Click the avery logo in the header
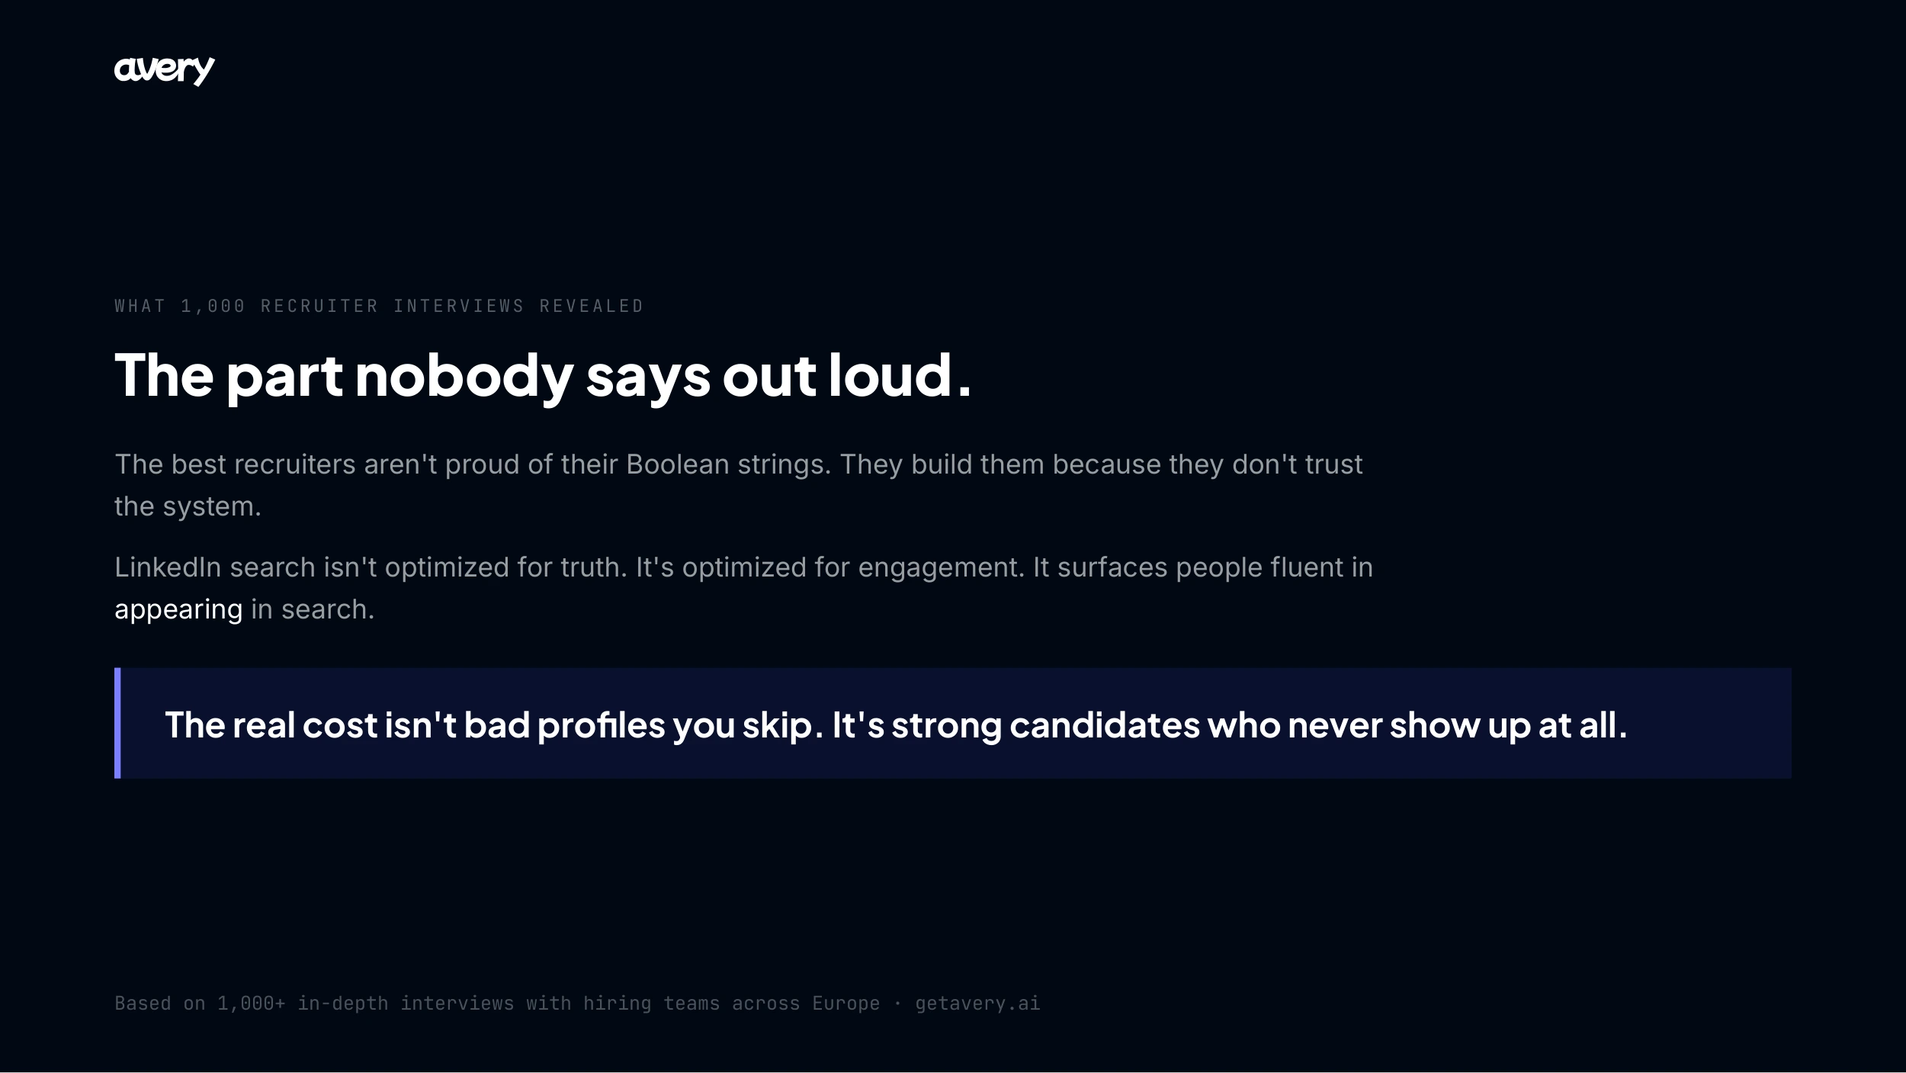 pyautogui.click(x=165, y=70)
